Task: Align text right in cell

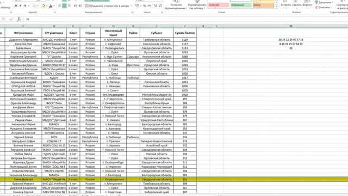Action: click(x=69, y=6)
